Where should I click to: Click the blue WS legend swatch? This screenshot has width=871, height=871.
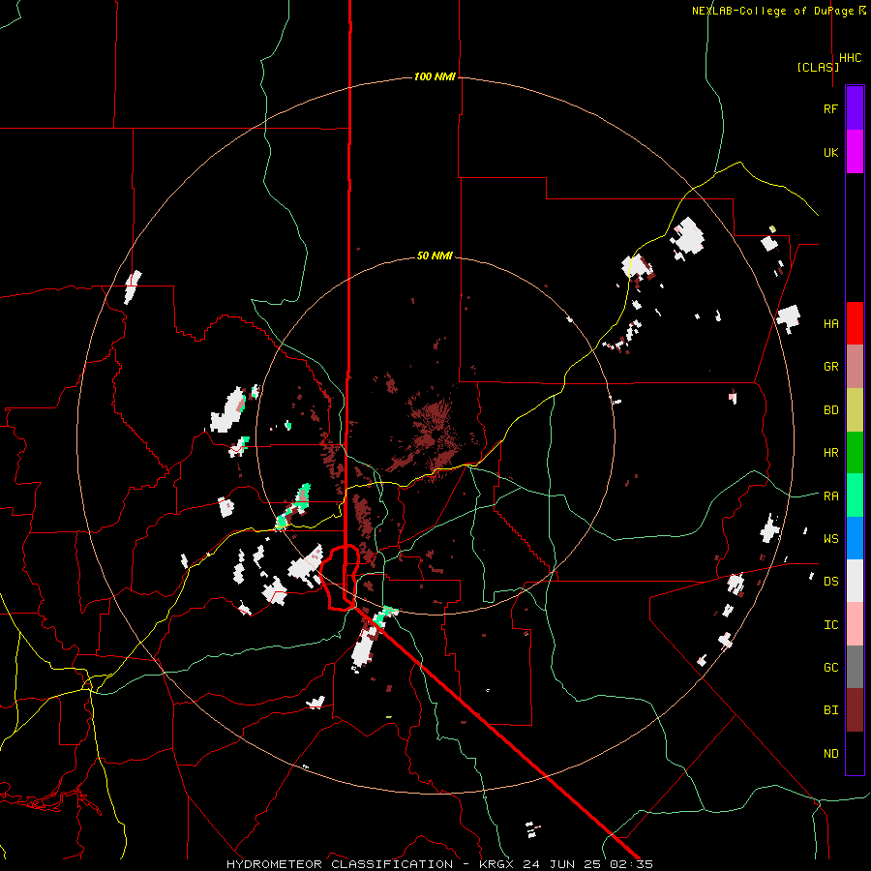[x=855, y=538]
